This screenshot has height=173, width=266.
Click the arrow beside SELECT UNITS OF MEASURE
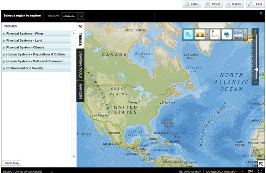click(x=52, y=172)
